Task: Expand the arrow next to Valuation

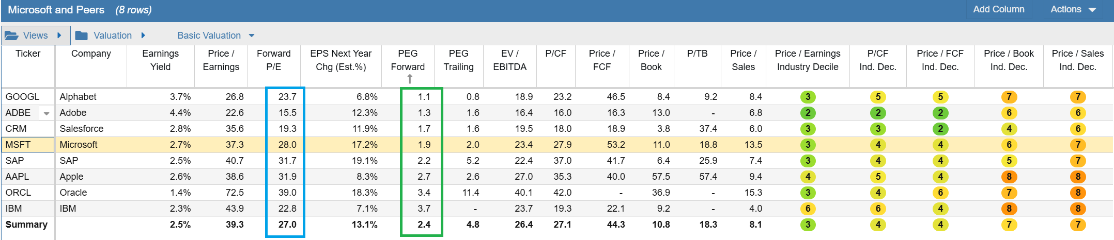Action: [143, 36]
